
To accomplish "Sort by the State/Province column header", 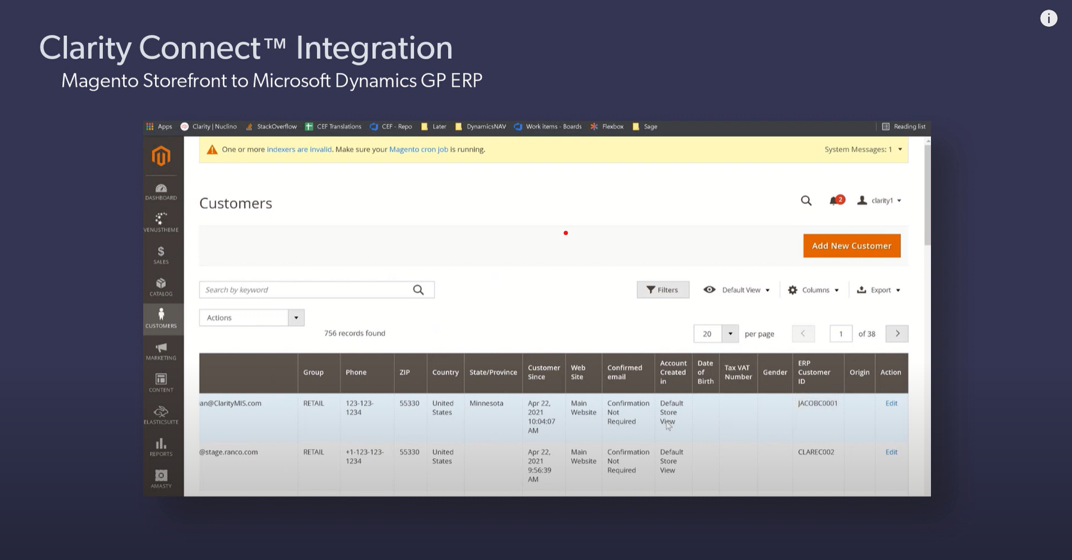I will click(493, 372).
